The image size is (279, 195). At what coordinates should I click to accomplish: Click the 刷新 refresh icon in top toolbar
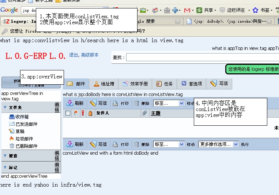click(x=70, y=103)
